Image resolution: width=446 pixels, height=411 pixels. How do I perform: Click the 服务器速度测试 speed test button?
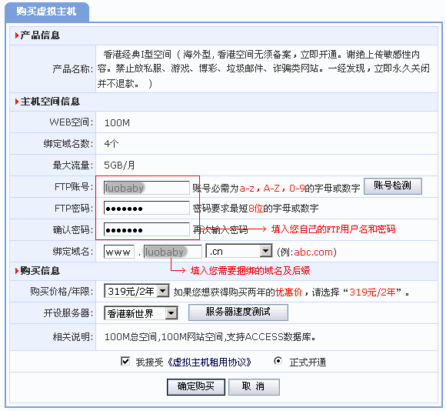click(x=238, y=312)
